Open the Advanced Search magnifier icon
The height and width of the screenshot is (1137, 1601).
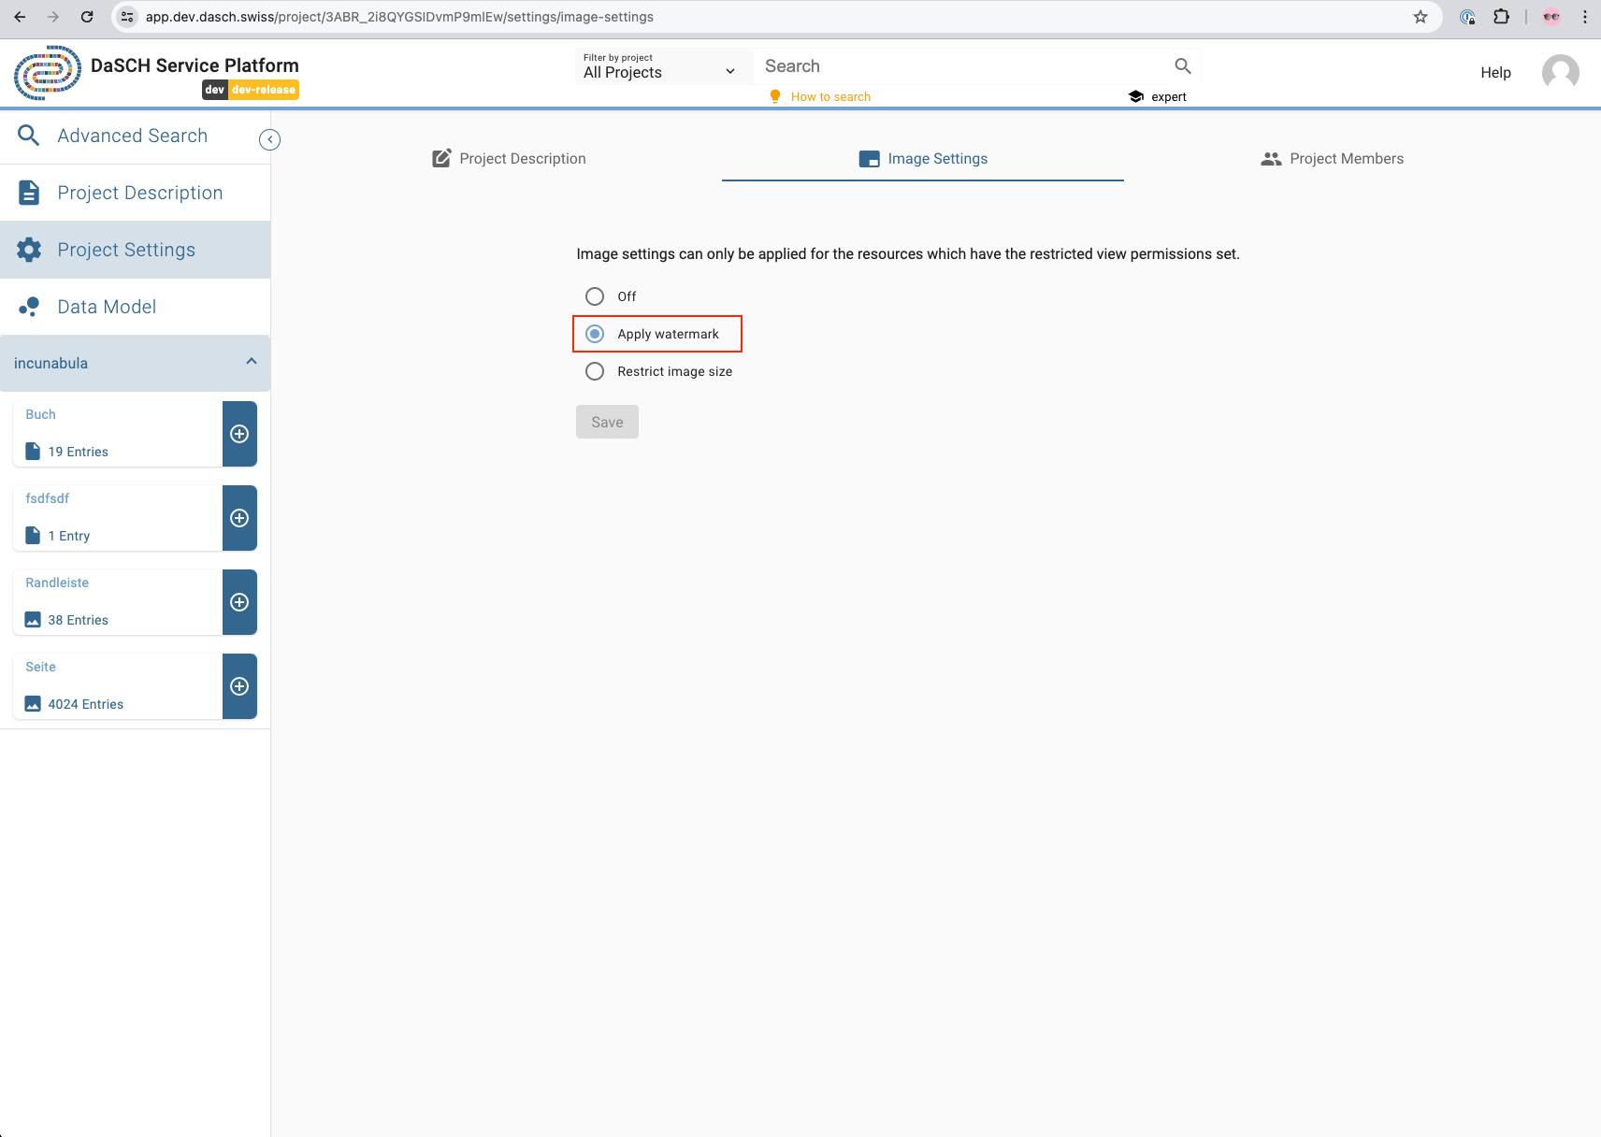tap(28, 136)
